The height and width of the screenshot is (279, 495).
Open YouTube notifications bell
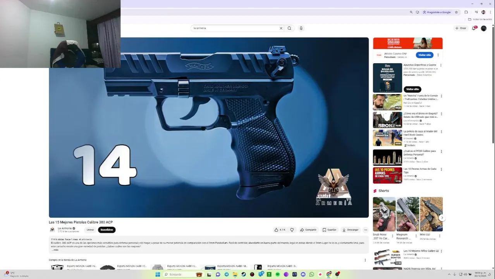(x=474, y=28)
